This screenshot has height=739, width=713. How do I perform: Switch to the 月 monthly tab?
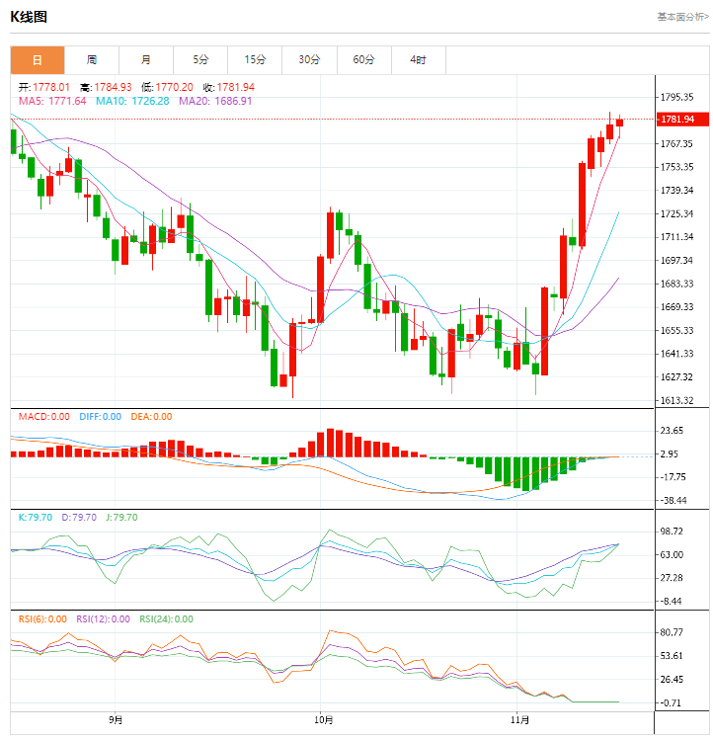[x=146, y=60]
